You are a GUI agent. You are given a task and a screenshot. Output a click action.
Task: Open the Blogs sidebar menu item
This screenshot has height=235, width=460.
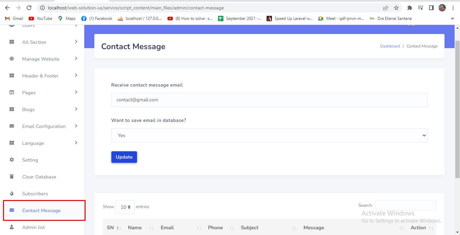click(x=29, y=109)
